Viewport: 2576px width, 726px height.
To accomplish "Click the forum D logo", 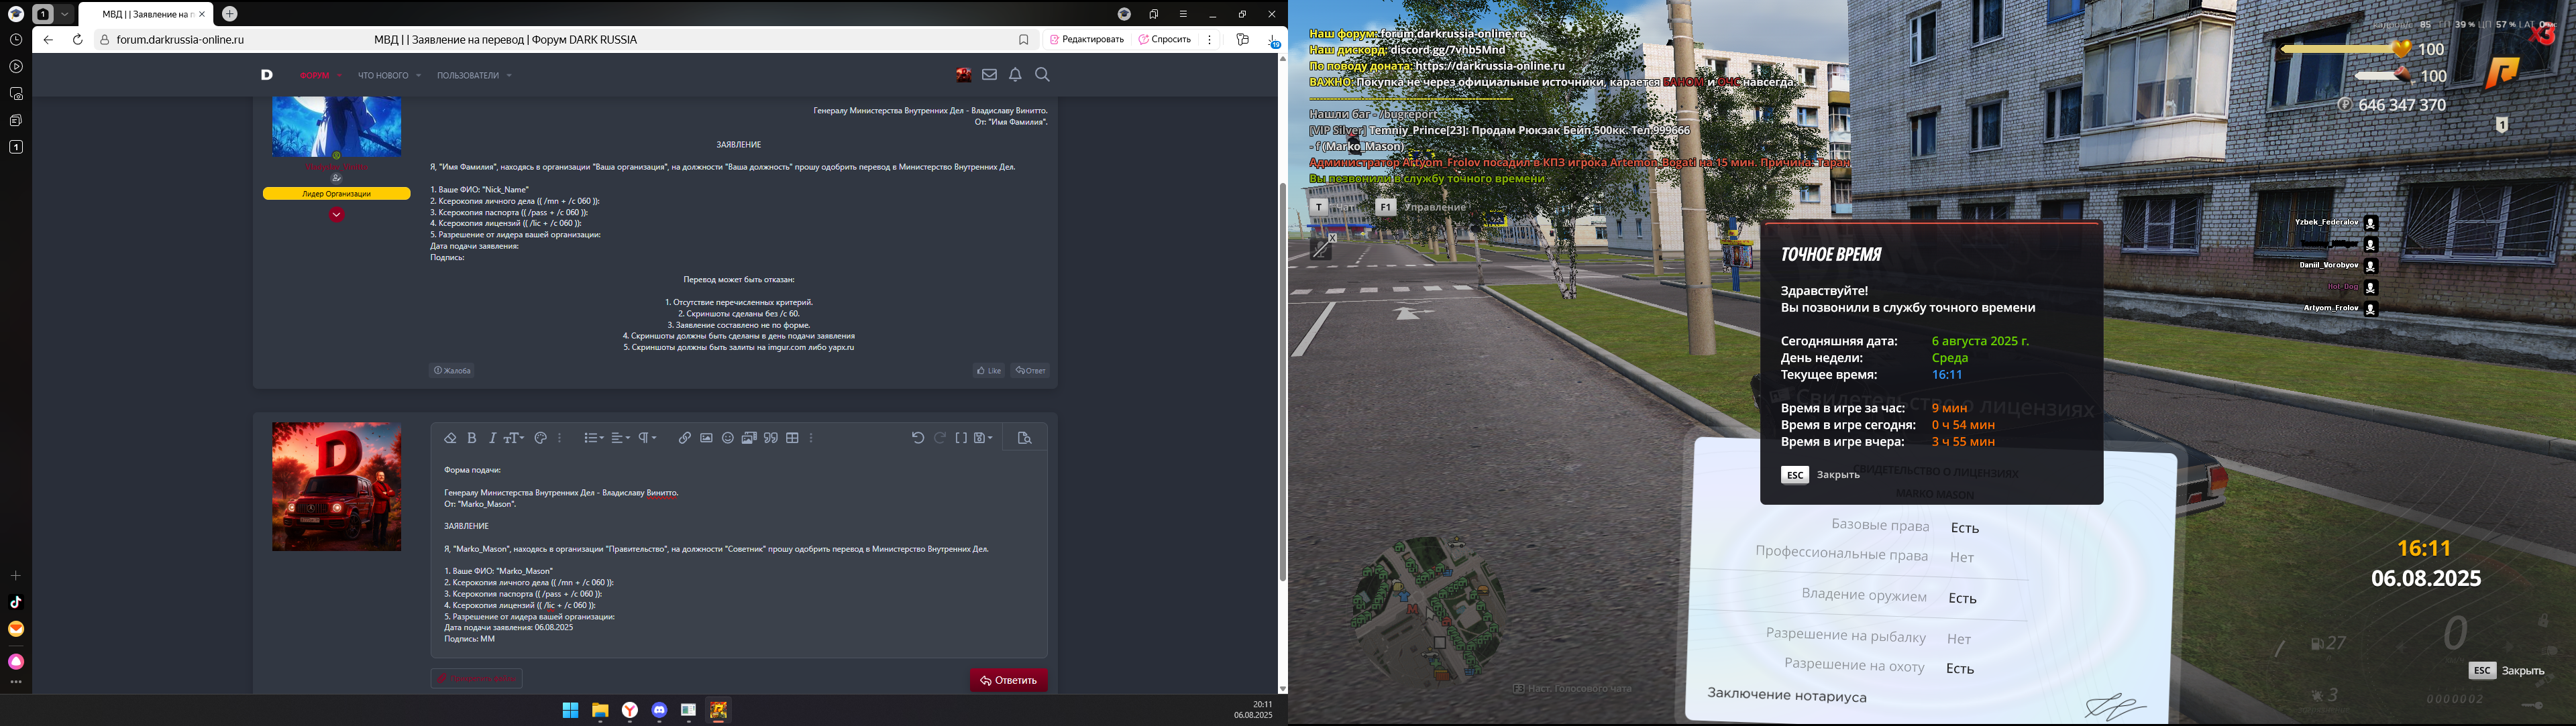I will click(267, 75).
